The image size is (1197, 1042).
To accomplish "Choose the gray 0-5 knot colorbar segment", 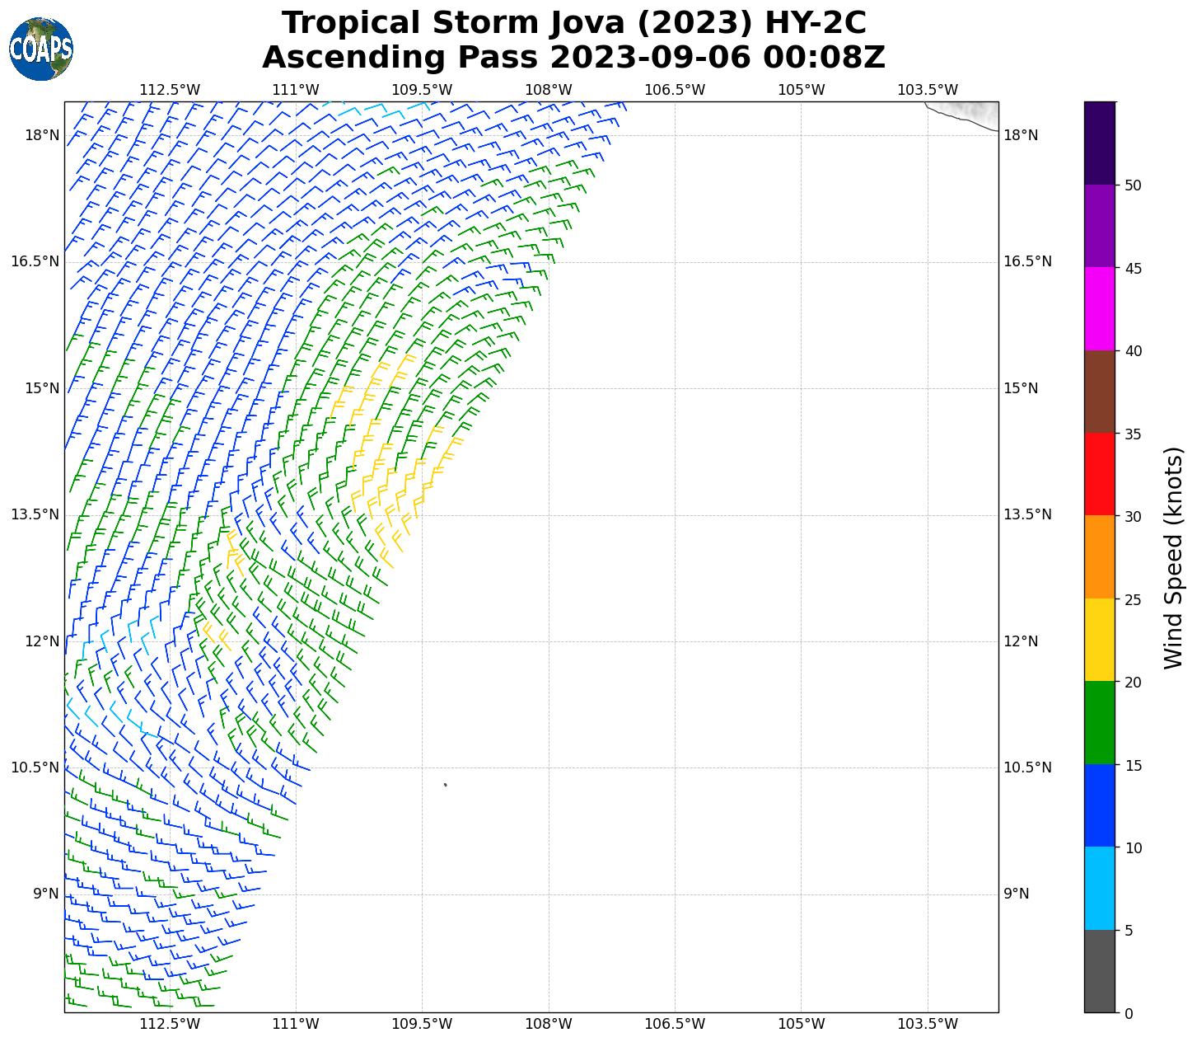I will pos(1099,970).
